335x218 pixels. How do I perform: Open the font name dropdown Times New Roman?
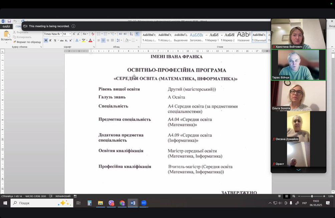click(x=52, y=34)
